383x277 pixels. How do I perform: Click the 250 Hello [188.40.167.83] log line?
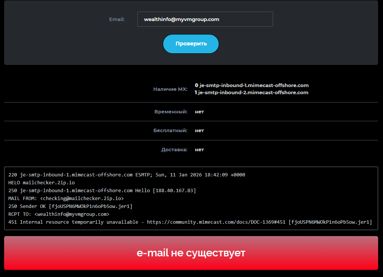(x=102, y=191)
